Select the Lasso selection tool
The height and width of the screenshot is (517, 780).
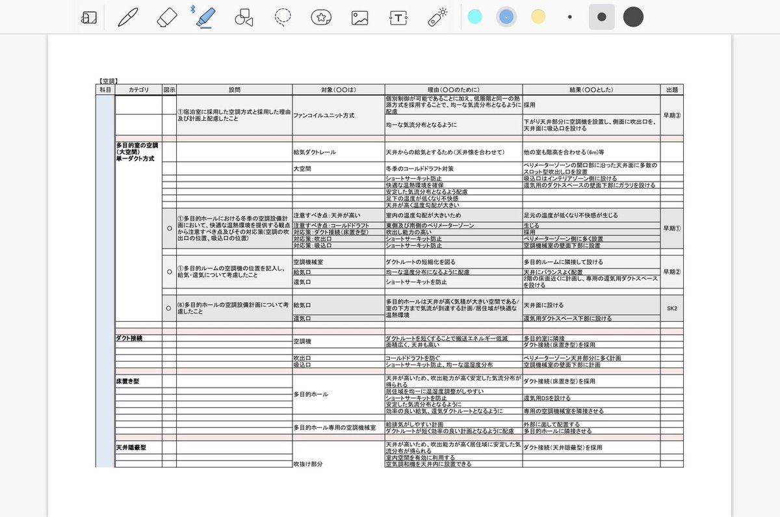click(x=283, y=17)
